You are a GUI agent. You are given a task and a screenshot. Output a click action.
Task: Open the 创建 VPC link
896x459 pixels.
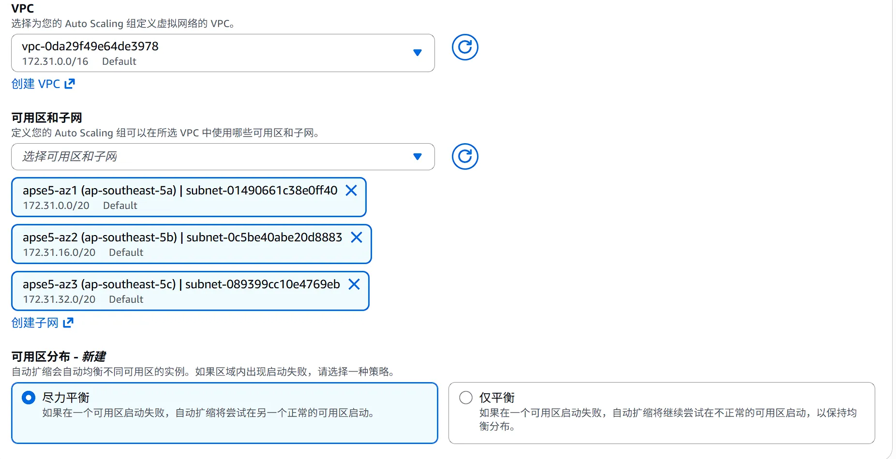tap(36, 84)
